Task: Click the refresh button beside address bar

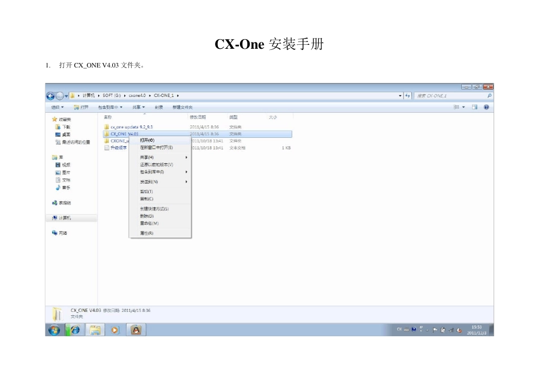Action: (x=407, y=96)
